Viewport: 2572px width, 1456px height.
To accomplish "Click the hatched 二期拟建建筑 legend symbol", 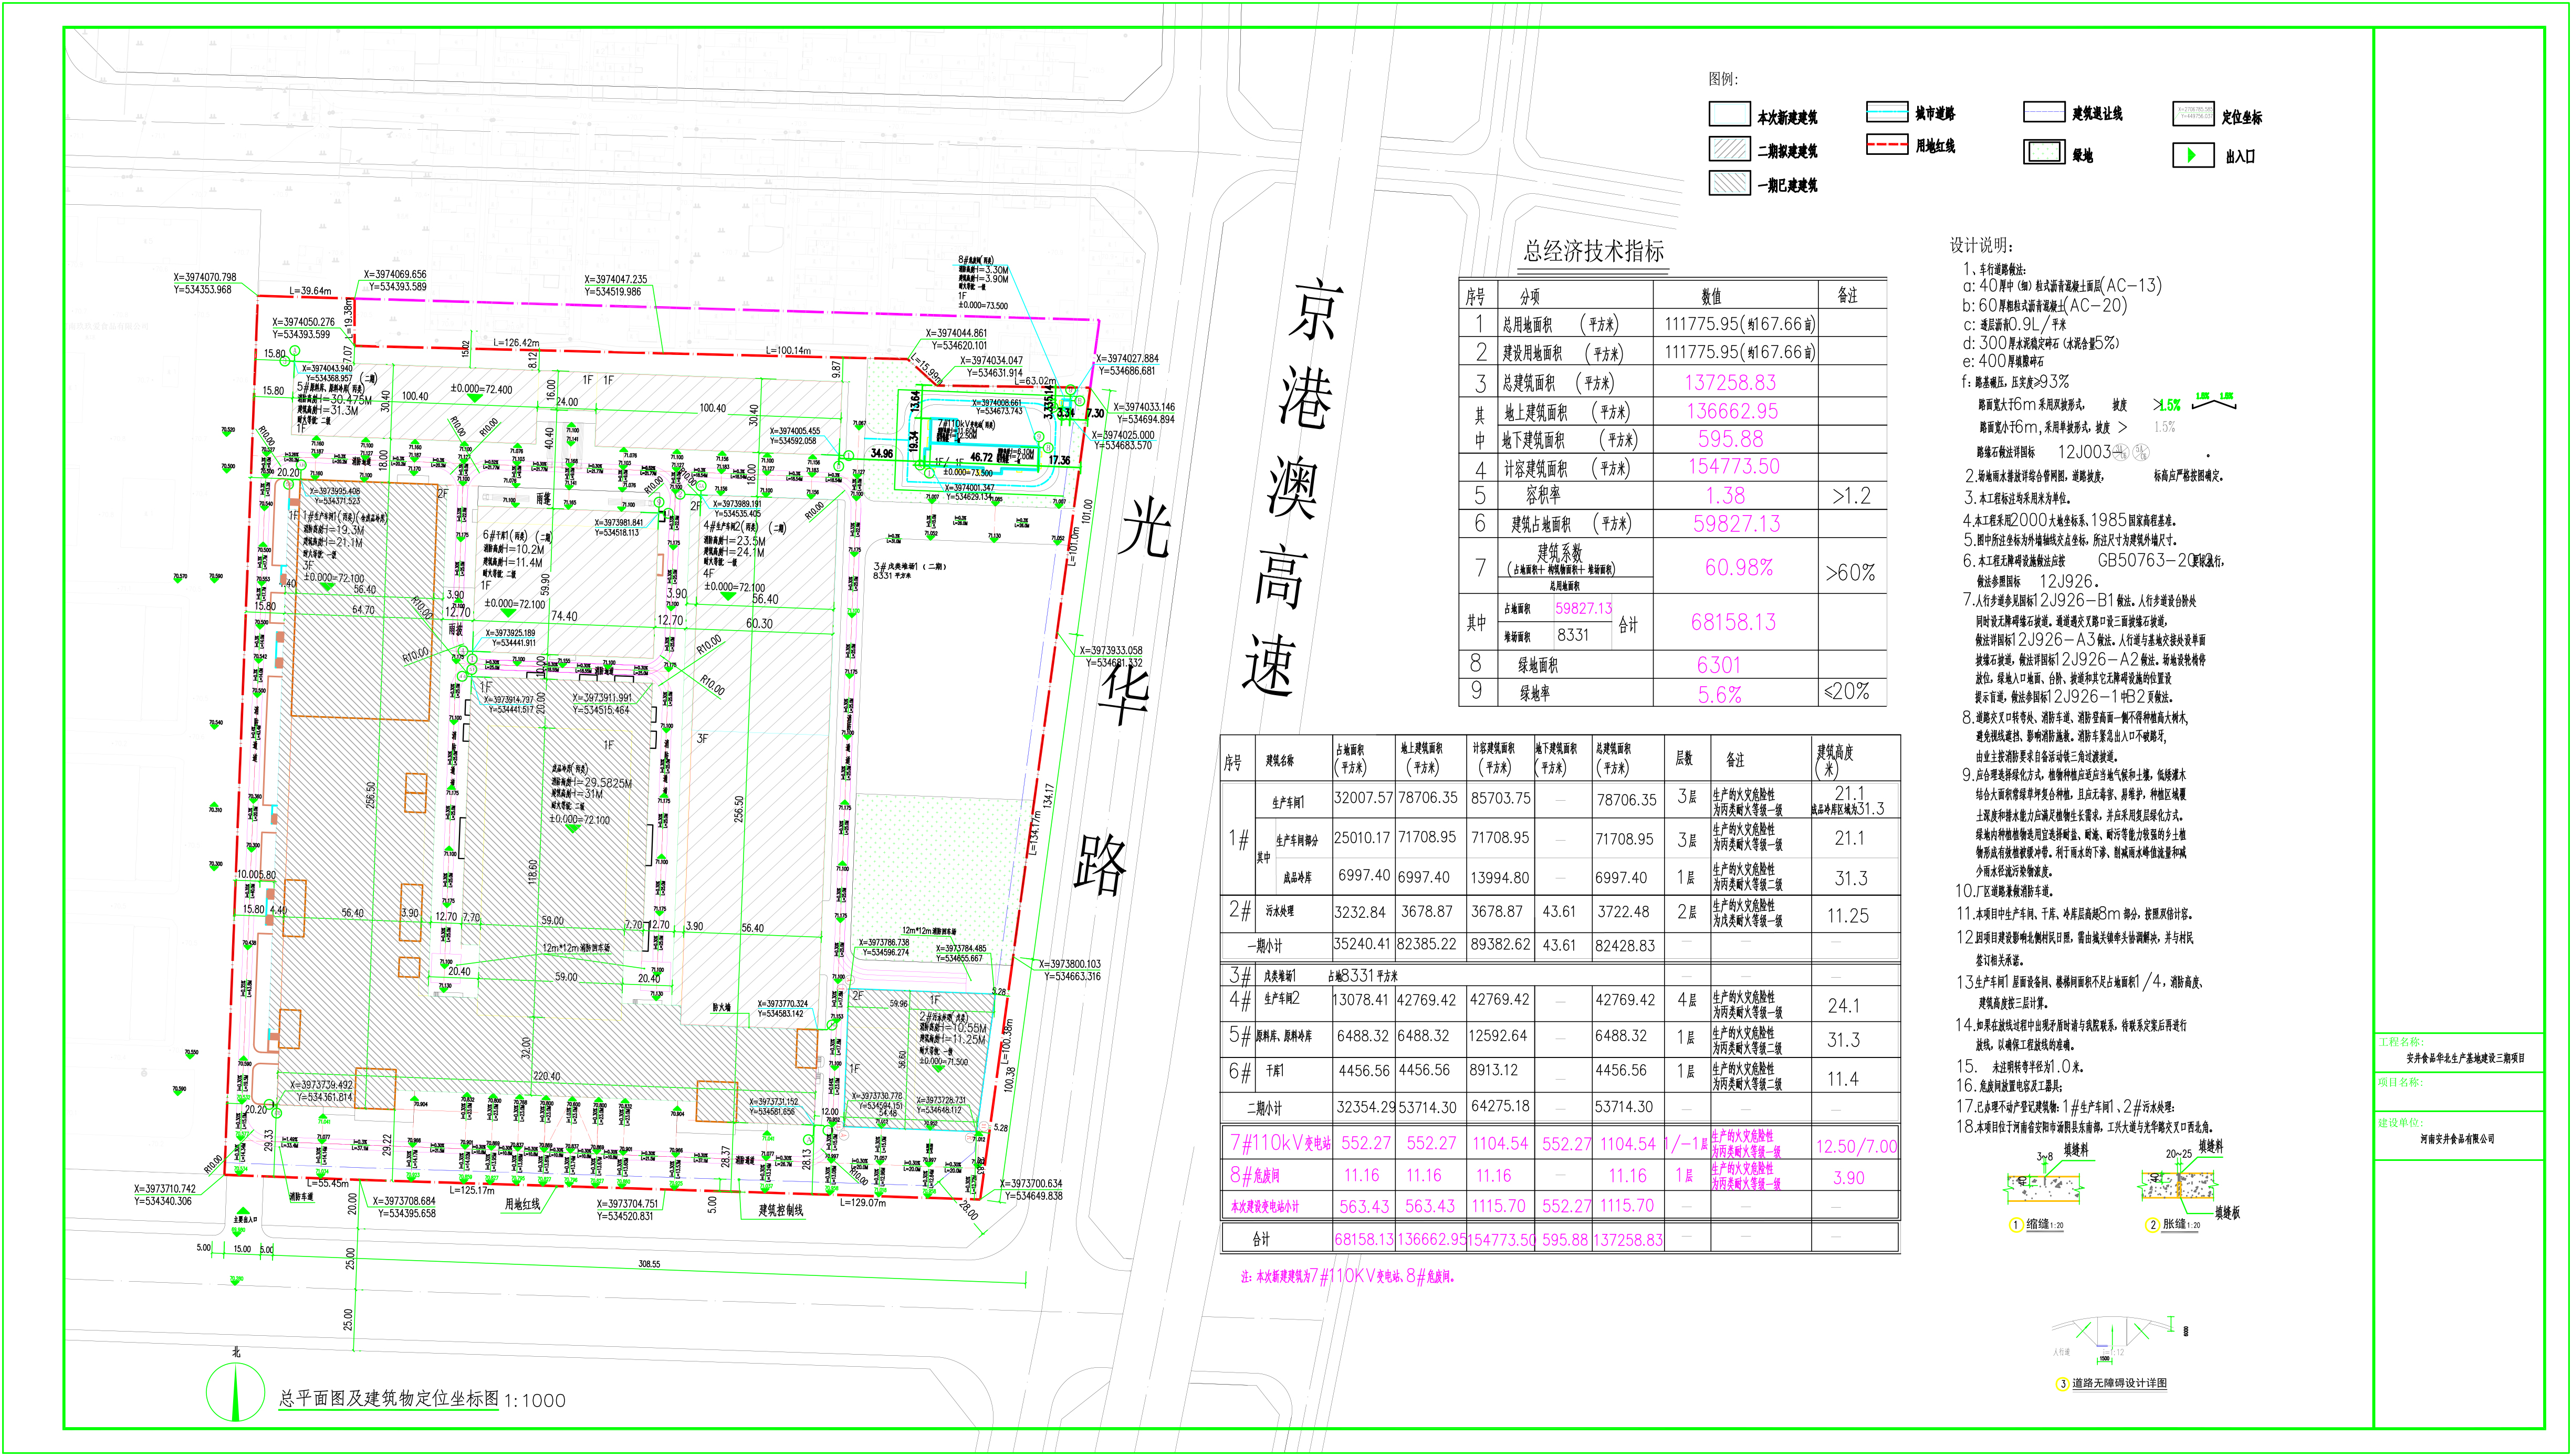I will point(1729,149).
